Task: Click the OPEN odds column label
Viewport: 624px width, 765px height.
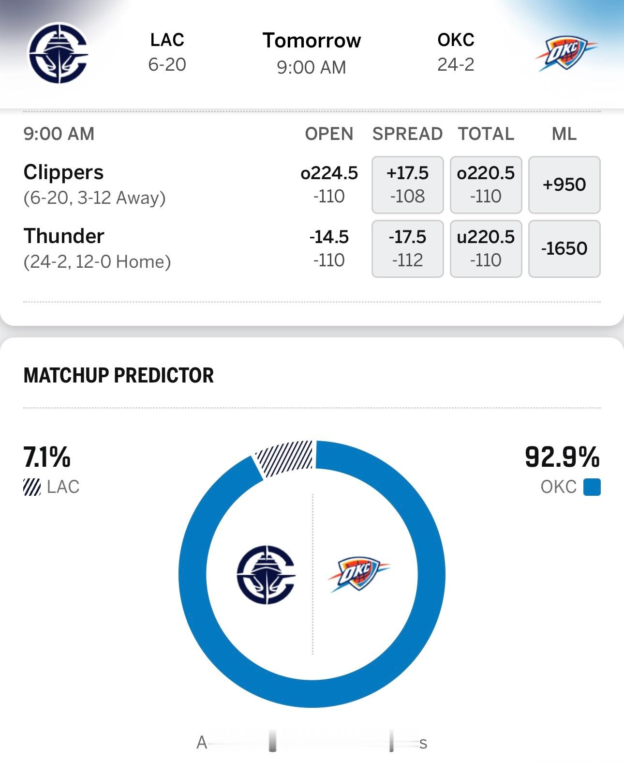Action: (329, 134)
